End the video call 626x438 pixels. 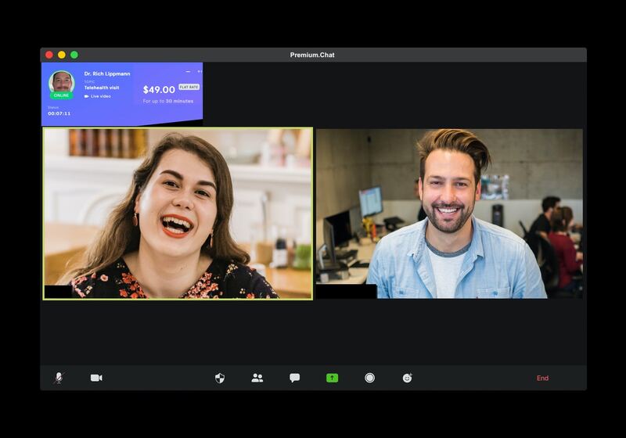point(542,378)
